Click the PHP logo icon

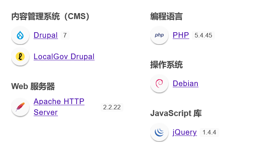[x=159, y=36]
